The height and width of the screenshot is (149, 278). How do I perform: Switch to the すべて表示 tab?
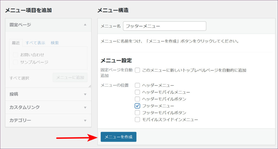35,43
